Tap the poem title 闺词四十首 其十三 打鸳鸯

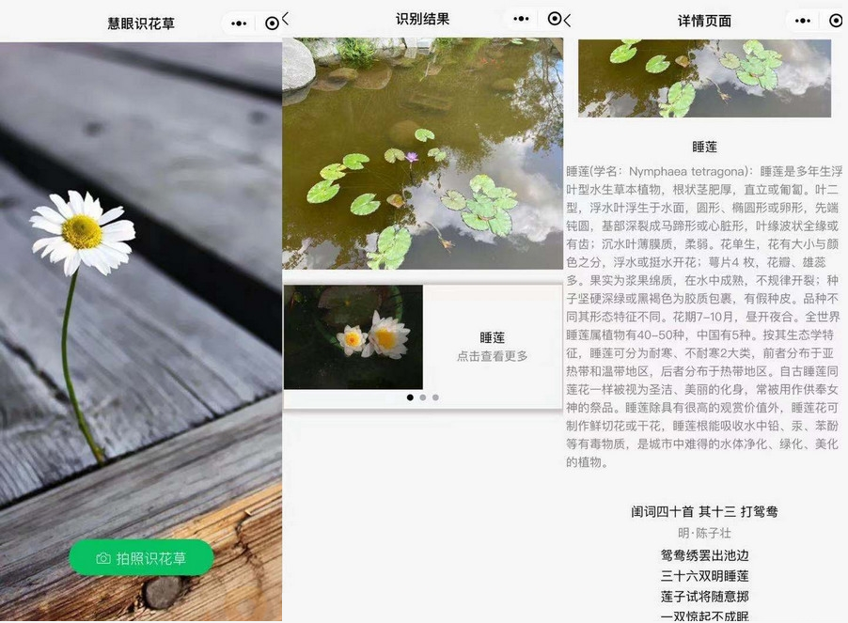(x=705, y=512)
